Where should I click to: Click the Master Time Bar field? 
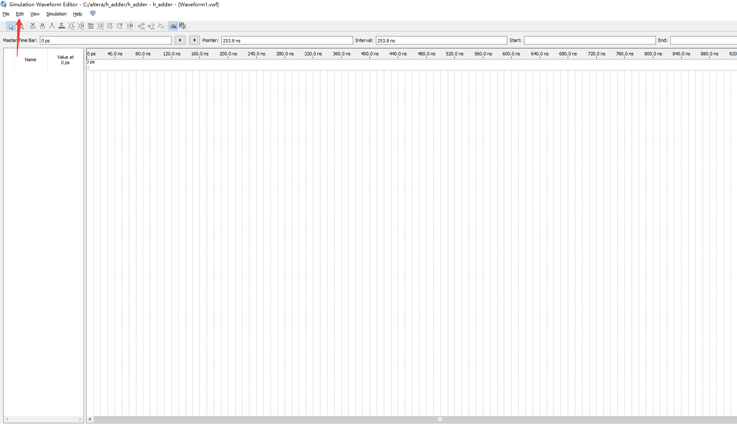pyautogui.click(x=106, y=40)
